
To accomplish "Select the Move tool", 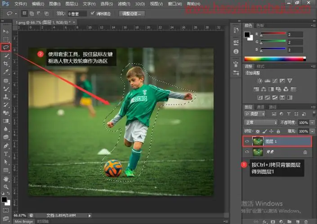I will tap(6, 31).
